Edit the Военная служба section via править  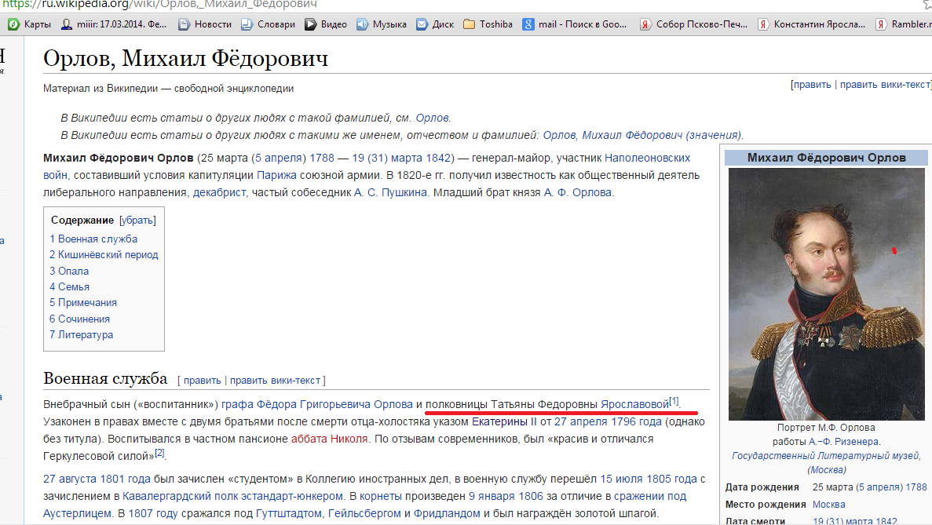pyautogui.click(x=202, y=380)
